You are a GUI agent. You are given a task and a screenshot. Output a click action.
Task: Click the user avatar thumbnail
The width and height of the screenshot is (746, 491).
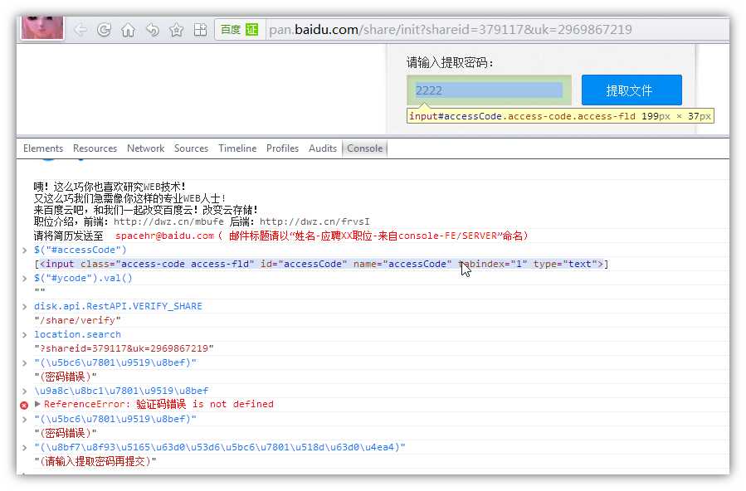click(42, 27)
